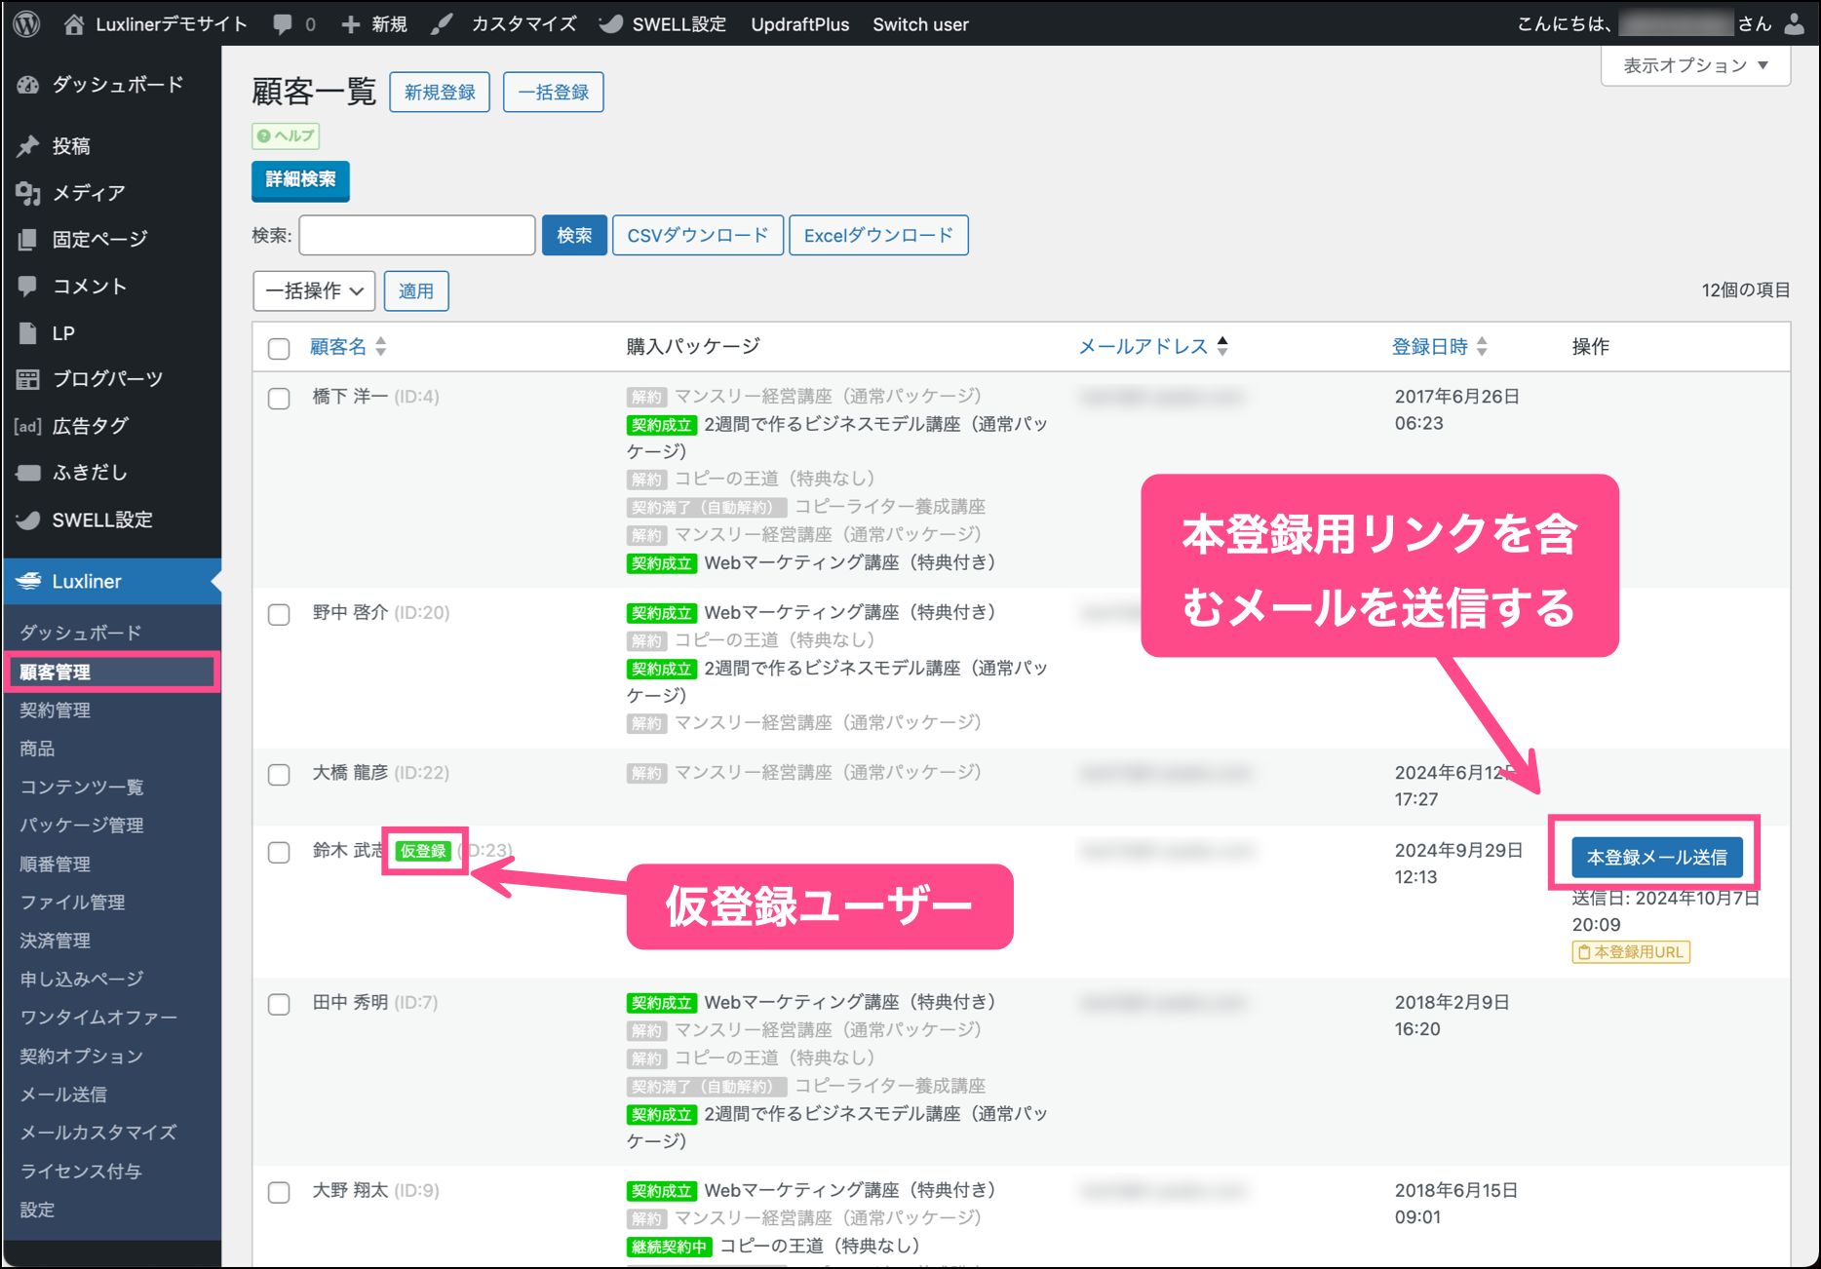The image size is (1821, 1269).
Task: Open the 一括操作 dropdown
Action: click(314, 291)
